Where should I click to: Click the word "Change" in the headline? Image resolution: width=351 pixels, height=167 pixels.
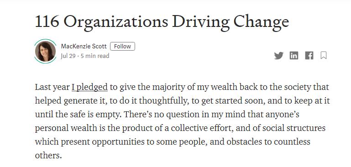[x=261, y=22]
